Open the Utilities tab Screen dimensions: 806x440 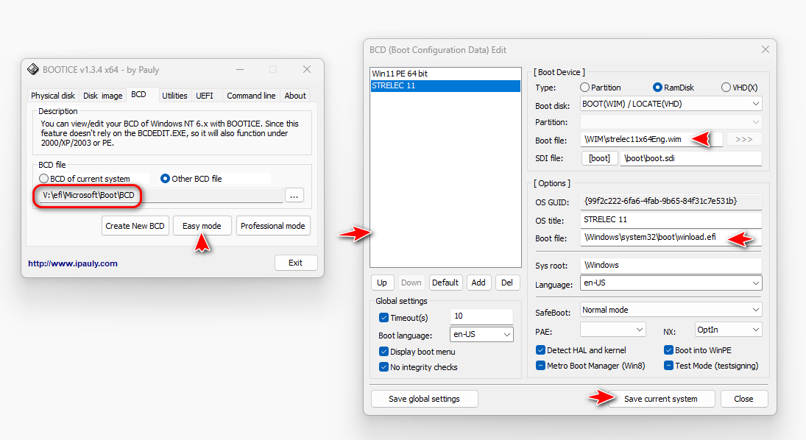tap(174, 96)
